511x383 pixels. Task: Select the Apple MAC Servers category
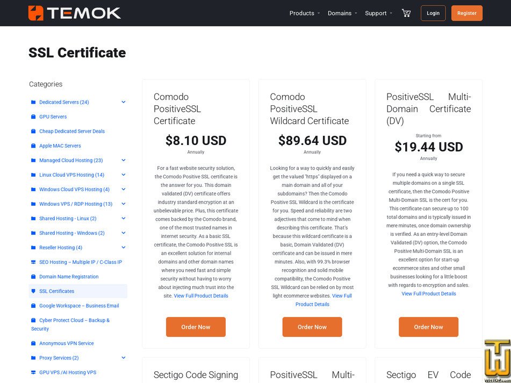[x=59, y=146]
